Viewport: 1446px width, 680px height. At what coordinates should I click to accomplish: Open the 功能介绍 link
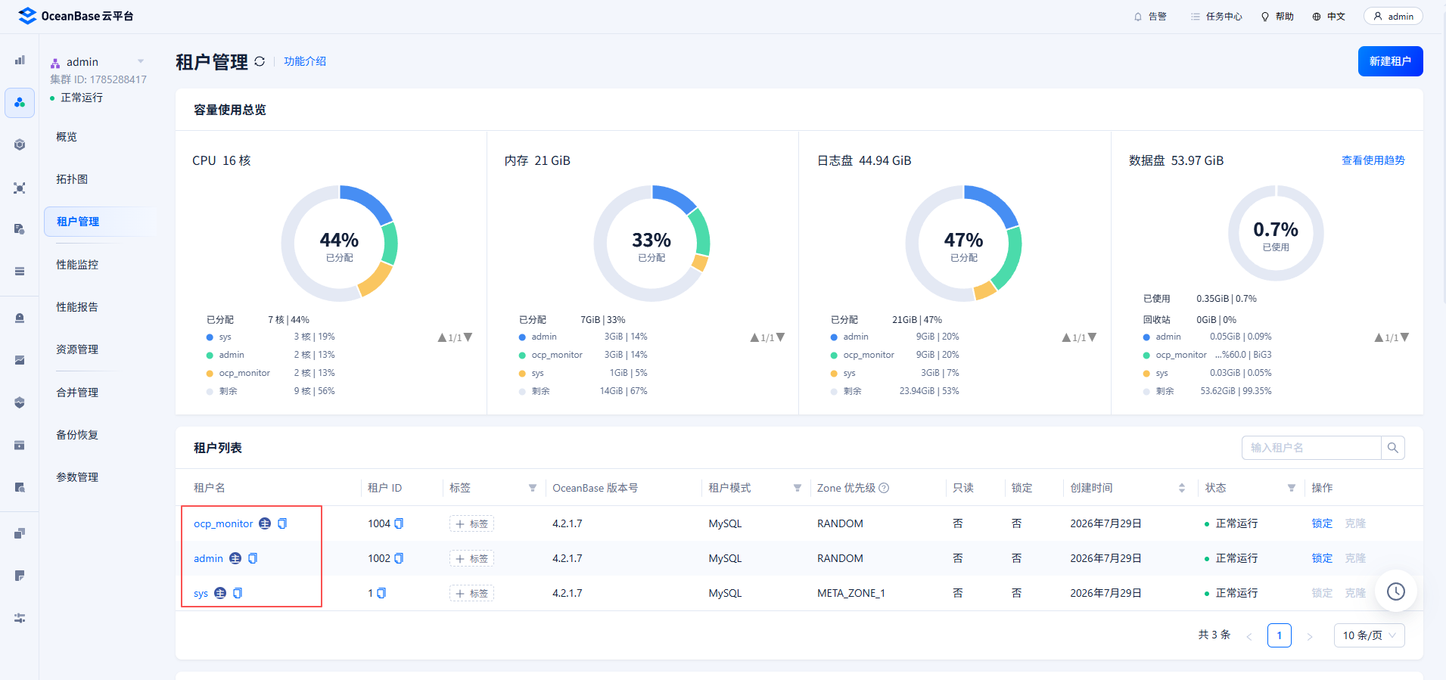[x=305, y=61]
